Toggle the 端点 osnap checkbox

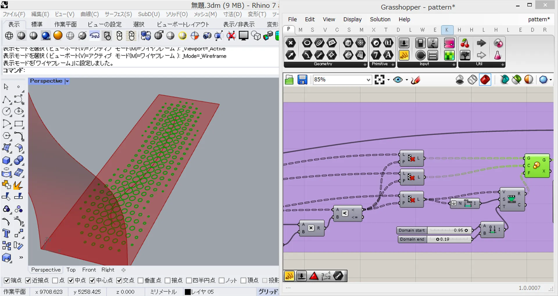click(7, 280)
